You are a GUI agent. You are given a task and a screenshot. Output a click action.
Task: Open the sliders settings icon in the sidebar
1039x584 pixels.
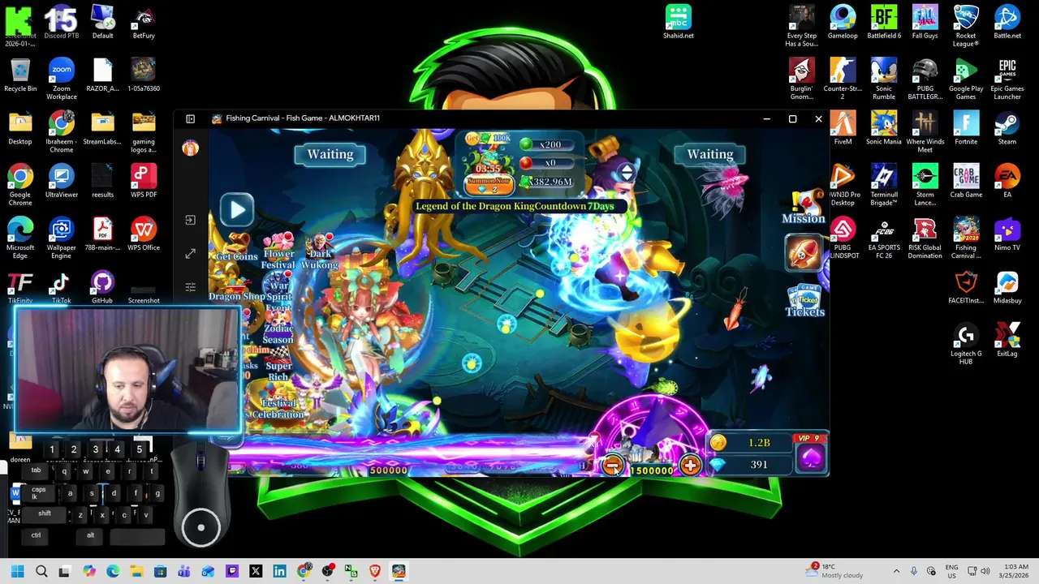tap(190, 287)
